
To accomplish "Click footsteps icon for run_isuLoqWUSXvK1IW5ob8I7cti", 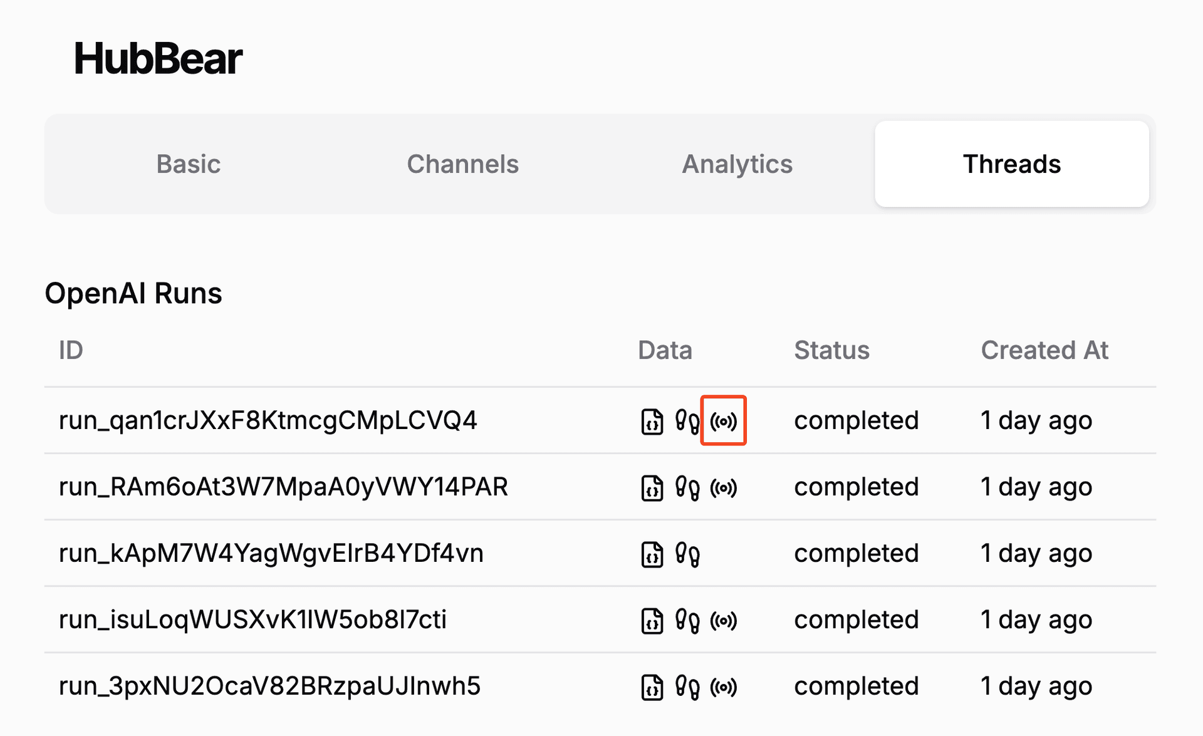I will [x=687, y=620].
